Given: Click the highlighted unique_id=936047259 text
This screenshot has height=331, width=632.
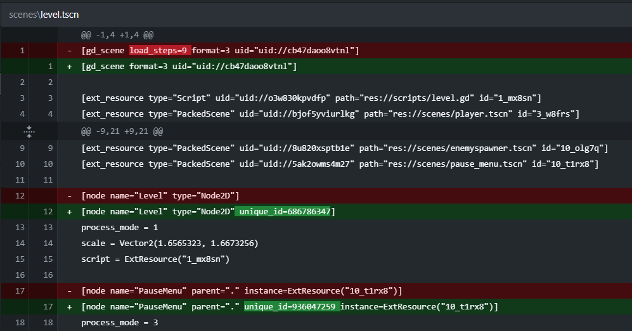Looking at the screenshot, I should pyautogui.click(x=292, y=307).
